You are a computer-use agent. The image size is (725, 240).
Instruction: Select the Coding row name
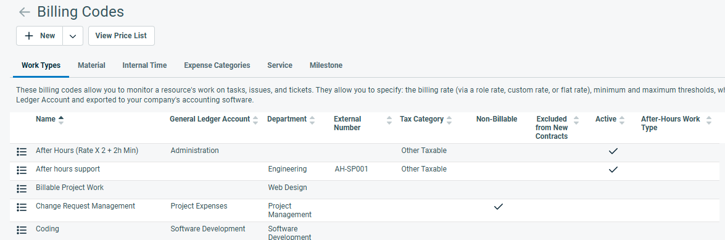[47, 229]
